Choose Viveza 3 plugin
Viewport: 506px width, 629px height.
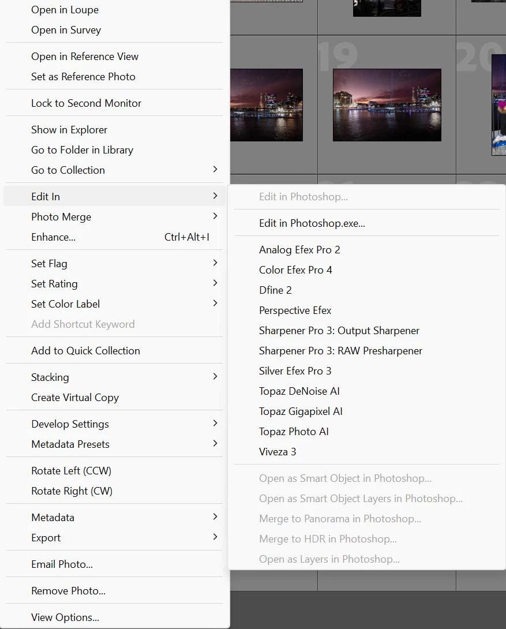(x=366, y=451)
